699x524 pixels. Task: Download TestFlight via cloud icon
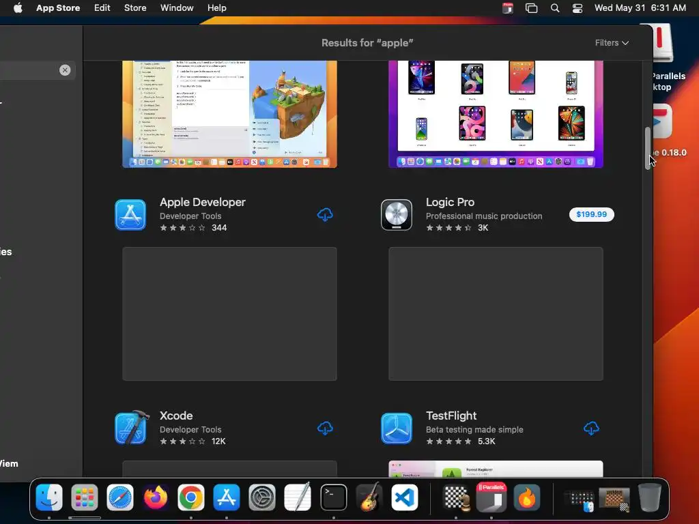pos(591,428)
